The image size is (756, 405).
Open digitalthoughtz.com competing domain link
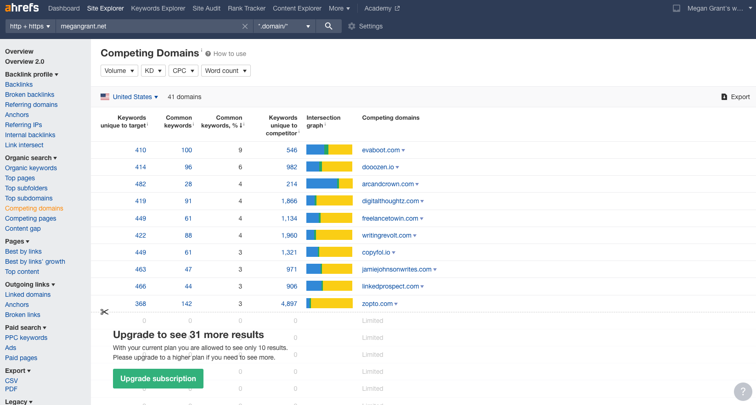click(x=390, y=201)
